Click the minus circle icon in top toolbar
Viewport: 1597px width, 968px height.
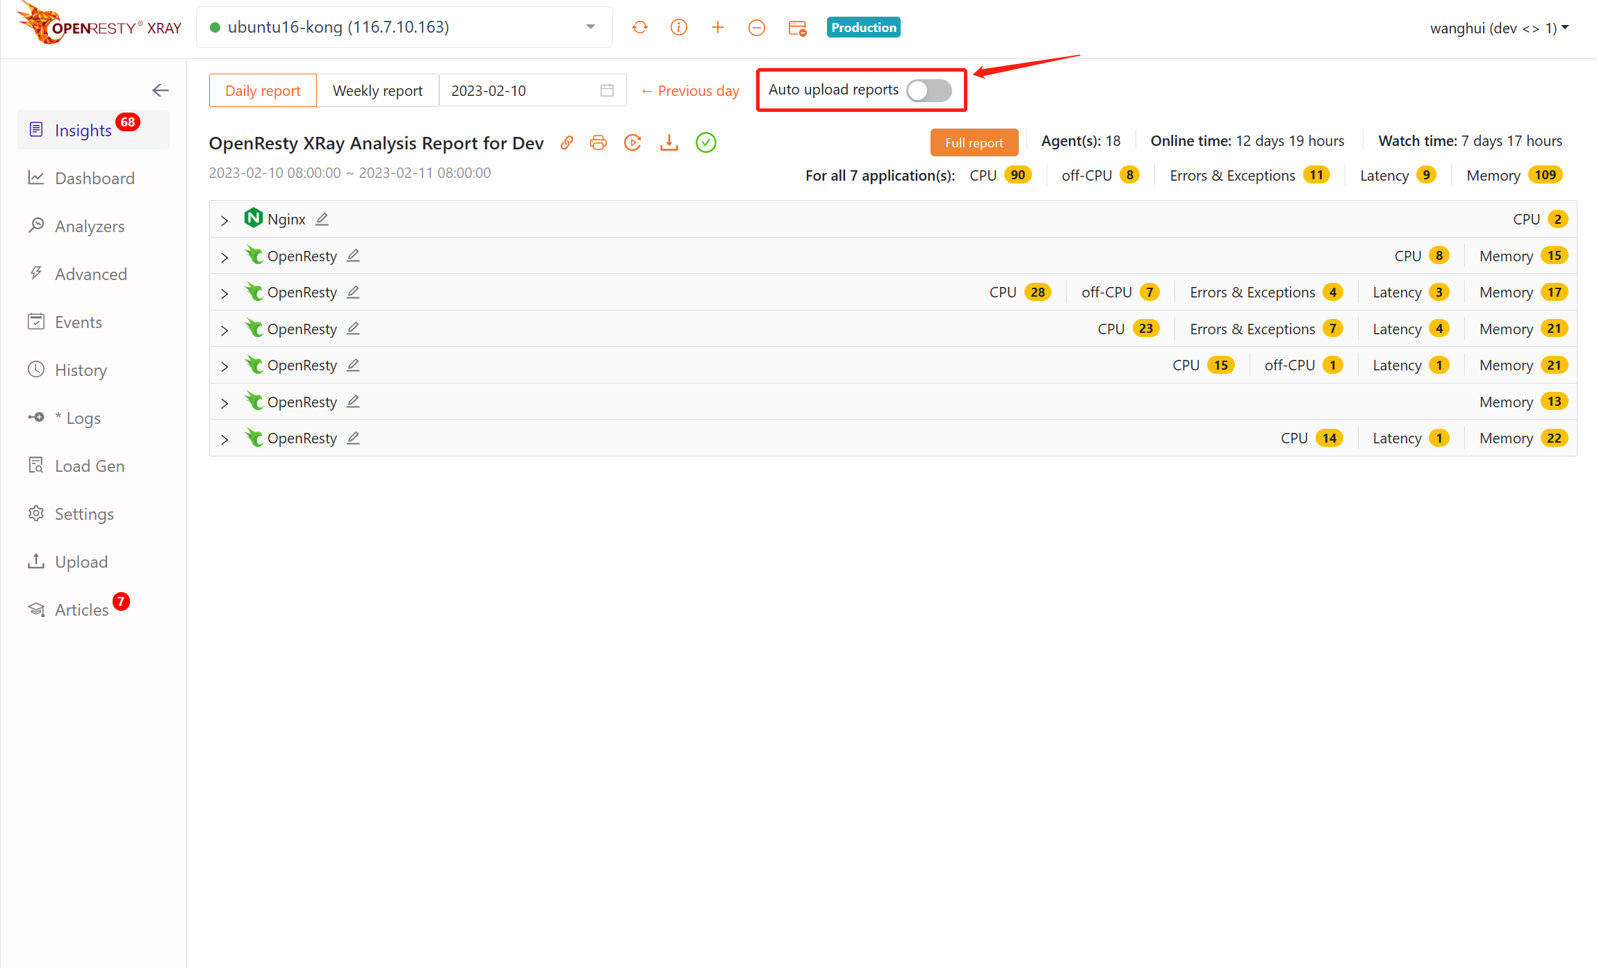[x=757, y=27]
